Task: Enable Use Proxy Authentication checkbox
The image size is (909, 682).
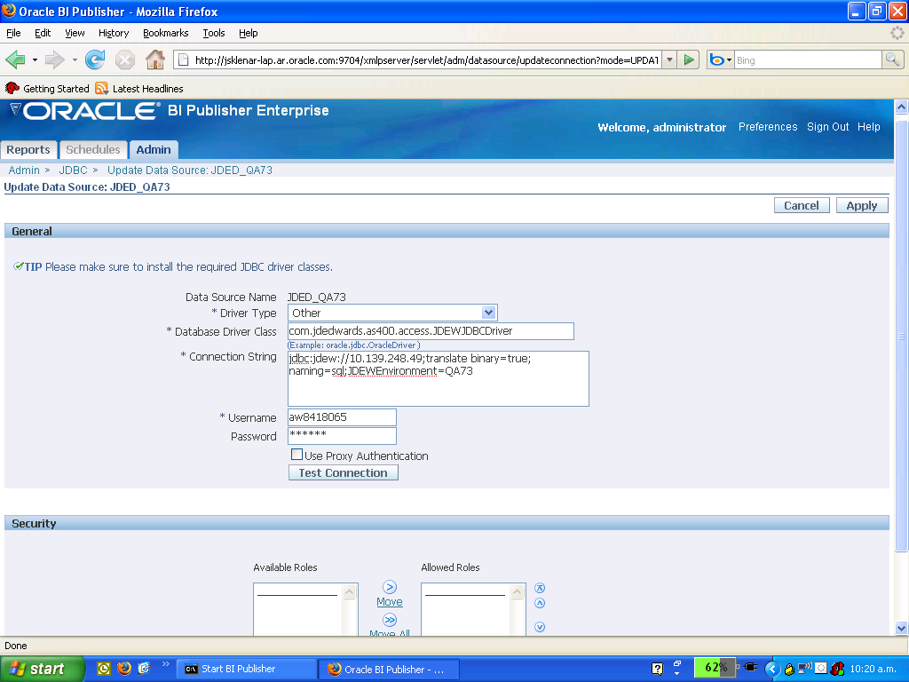Action: (296, 455)
